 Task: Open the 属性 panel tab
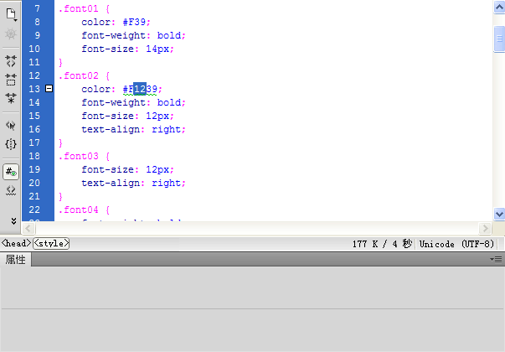[x=16, y=260]
